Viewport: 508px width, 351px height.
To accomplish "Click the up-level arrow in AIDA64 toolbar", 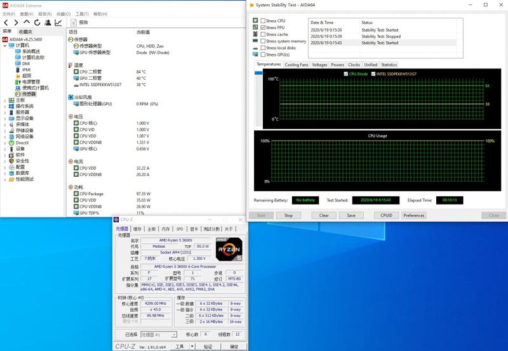I will tap(27, 22).
